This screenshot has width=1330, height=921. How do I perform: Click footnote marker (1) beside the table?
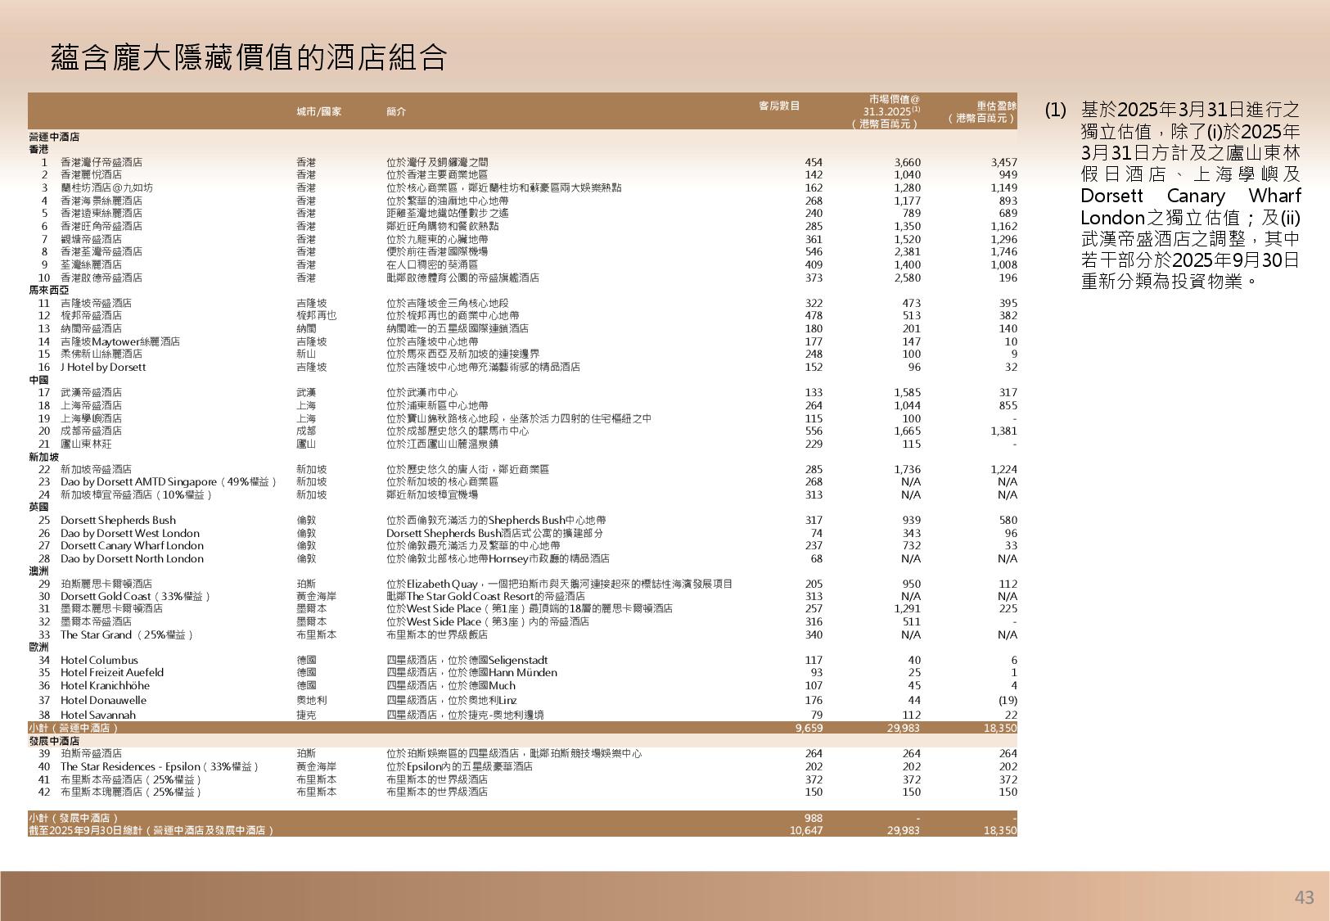point(1055,110)
